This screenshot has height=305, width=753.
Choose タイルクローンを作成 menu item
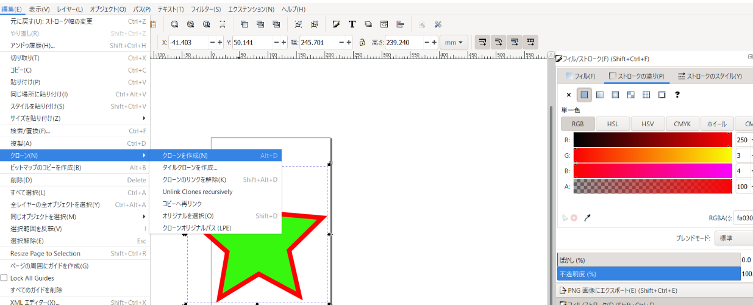point(216,168)
